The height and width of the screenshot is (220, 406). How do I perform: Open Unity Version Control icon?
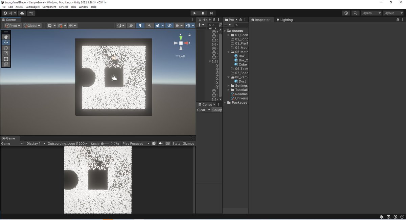31,13
